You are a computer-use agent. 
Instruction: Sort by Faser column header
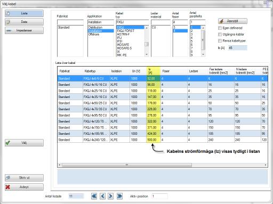click(174, 71)
